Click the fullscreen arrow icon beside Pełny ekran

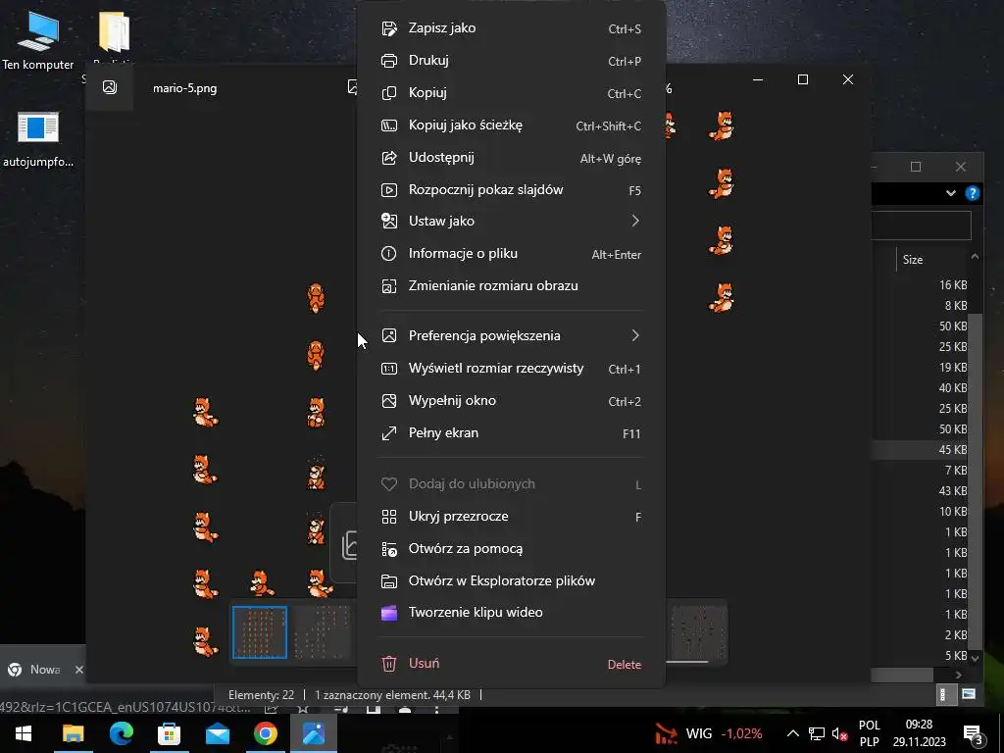point(388,433)
